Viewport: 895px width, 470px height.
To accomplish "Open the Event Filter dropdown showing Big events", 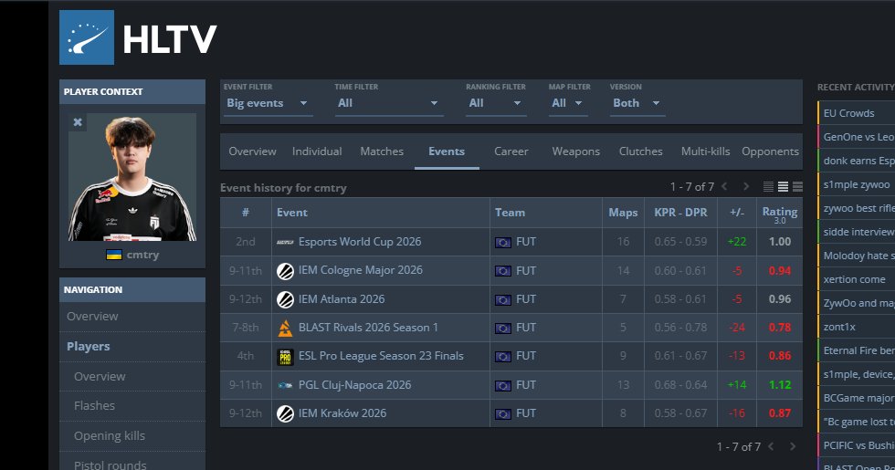I will (x=268, y=103).
